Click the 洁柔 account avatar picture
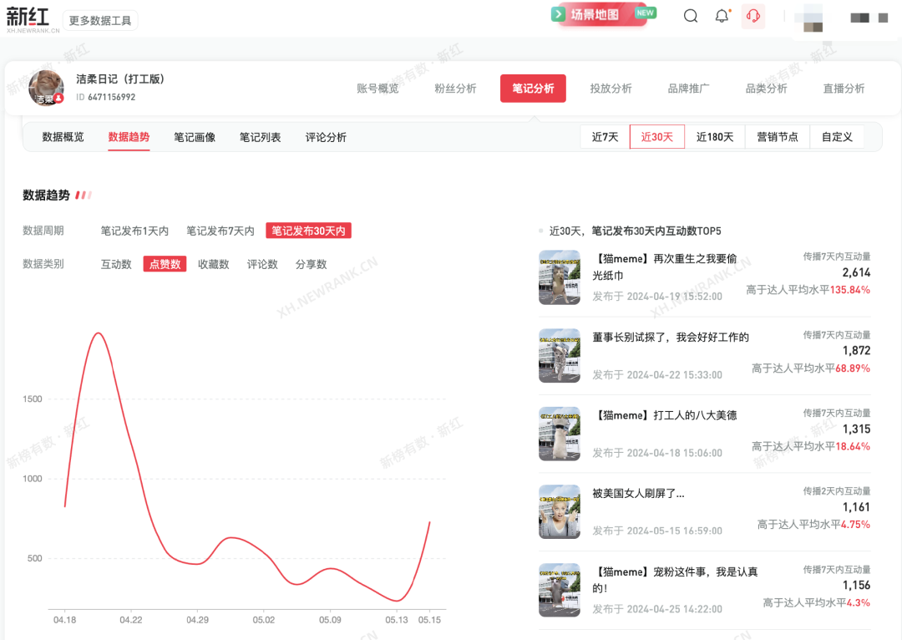 tap(47, 88)
